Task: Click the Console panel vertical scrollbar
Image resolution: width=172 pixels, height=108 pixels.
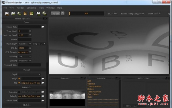Action: [120, 94]
